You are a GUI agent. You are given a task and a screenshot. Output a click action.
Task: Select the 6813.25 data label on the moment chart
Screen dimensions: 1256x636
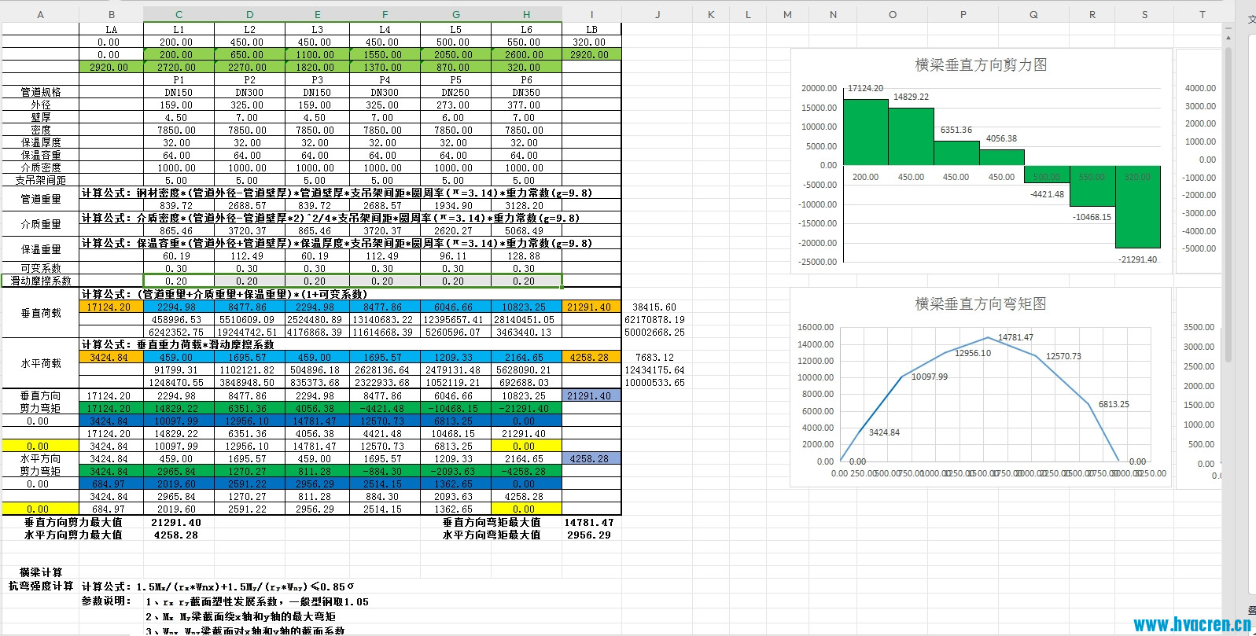point(1113,404)
